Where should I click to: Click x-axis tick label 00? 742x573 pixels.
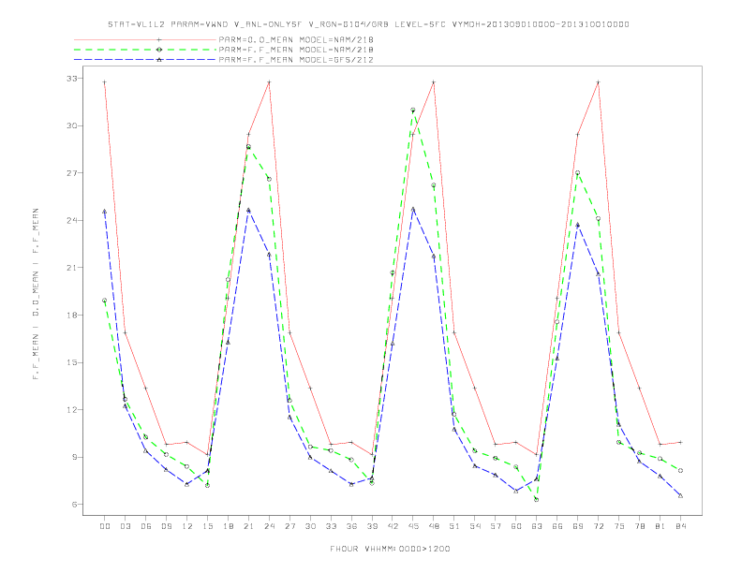[x=105, y=526]
